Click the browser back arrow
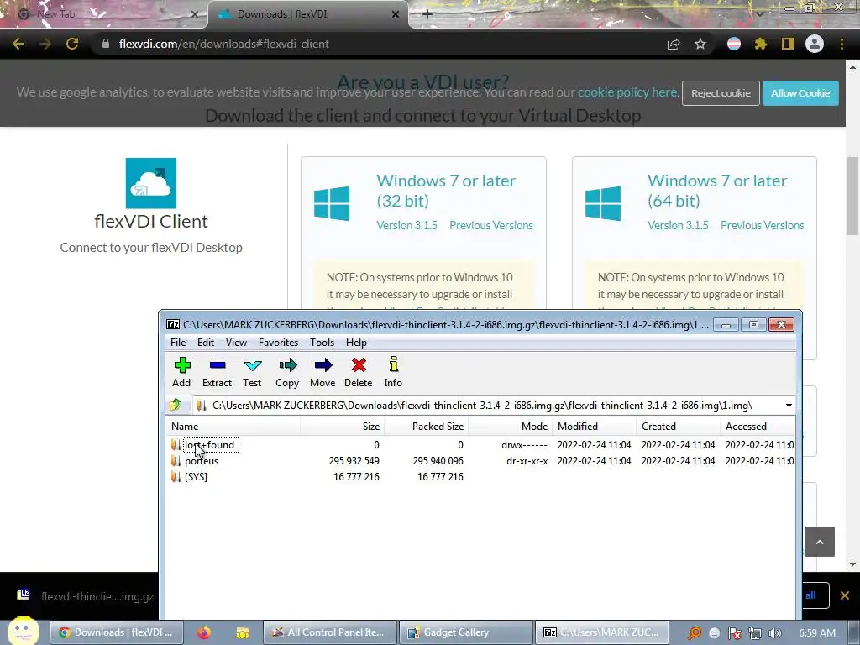The height and width of the screenshot is (645, 860). [18, 44]
